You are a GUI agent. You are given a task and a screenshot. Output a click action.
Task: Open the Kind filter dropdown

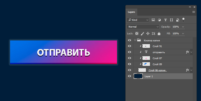pyautogui.click(x=138, y=20)
